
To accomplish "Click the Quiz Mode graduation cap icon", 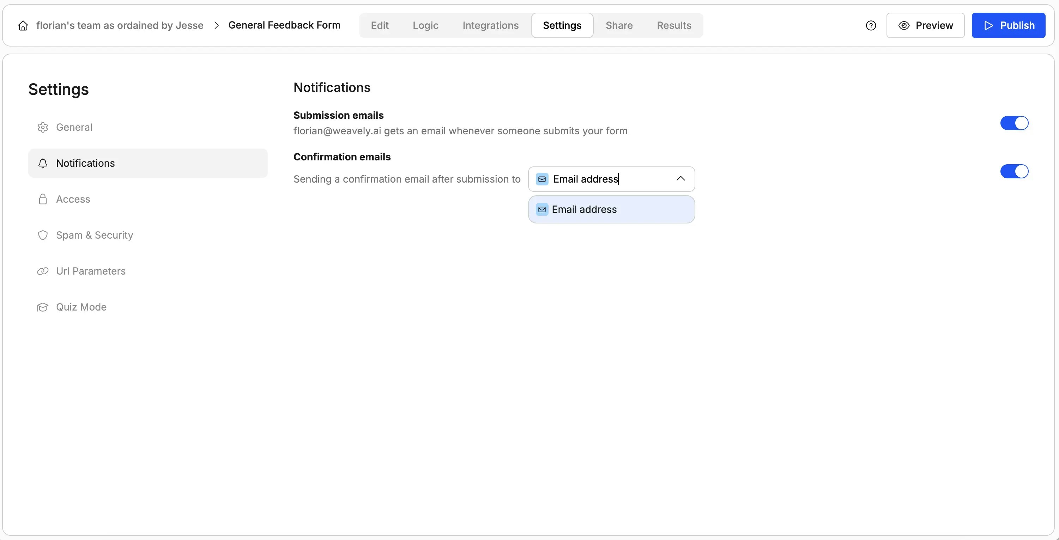I will click(x=43, y=307).
